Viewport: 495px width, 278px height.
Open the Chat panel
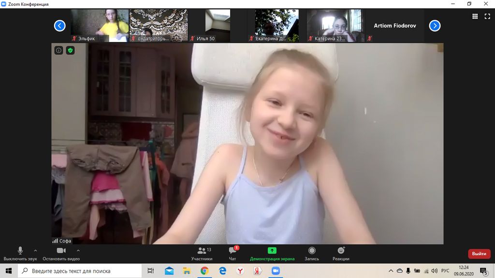pos(233,251)
